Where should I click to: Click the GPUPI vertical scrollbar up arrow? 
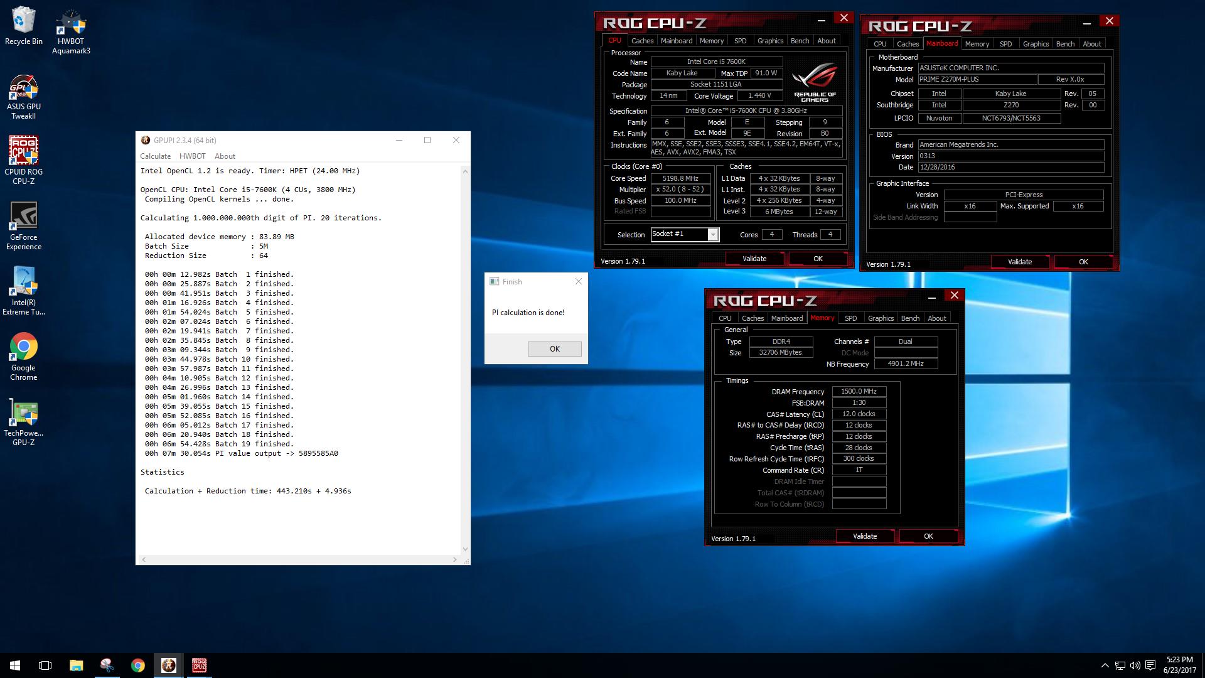[x=465, y=171]
